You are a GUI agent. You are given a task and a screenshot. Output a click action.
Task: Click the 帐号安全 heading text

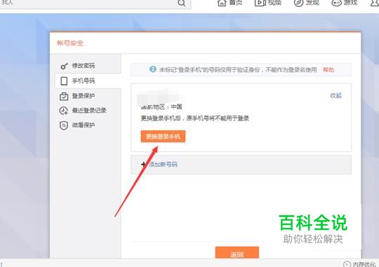pyautogui.click(x=70, y=43)
